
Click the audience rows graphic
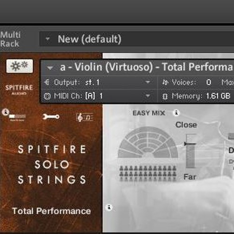tap(148, 174)
